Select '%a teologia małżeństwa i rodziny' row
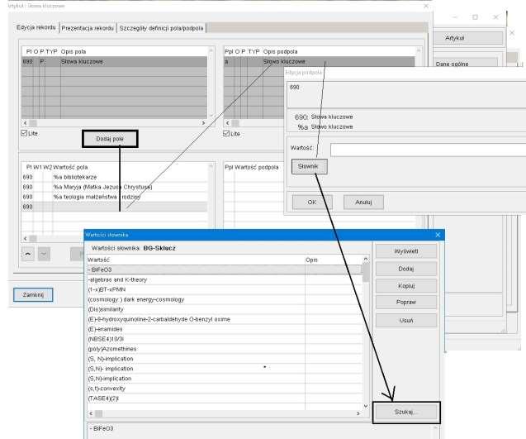The image size is (526, 439). pyautogui.click(x=115, y=197)
